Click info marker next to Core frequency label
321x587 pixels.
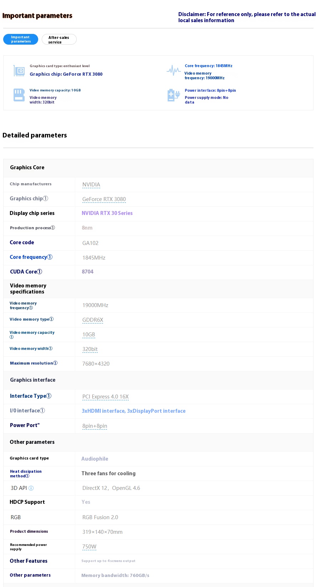(x=50, y=257)
